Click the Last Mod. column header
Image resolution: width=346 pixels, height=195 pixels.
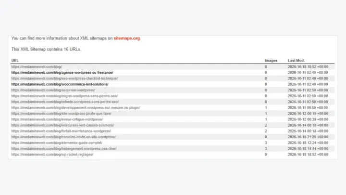296,61
